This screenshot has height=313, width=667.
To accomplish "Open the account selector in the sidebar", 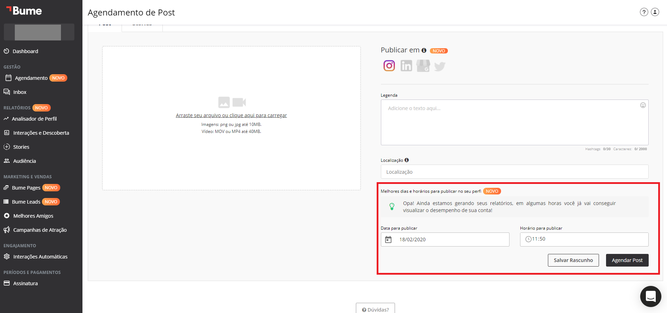I will pos(39,32).
